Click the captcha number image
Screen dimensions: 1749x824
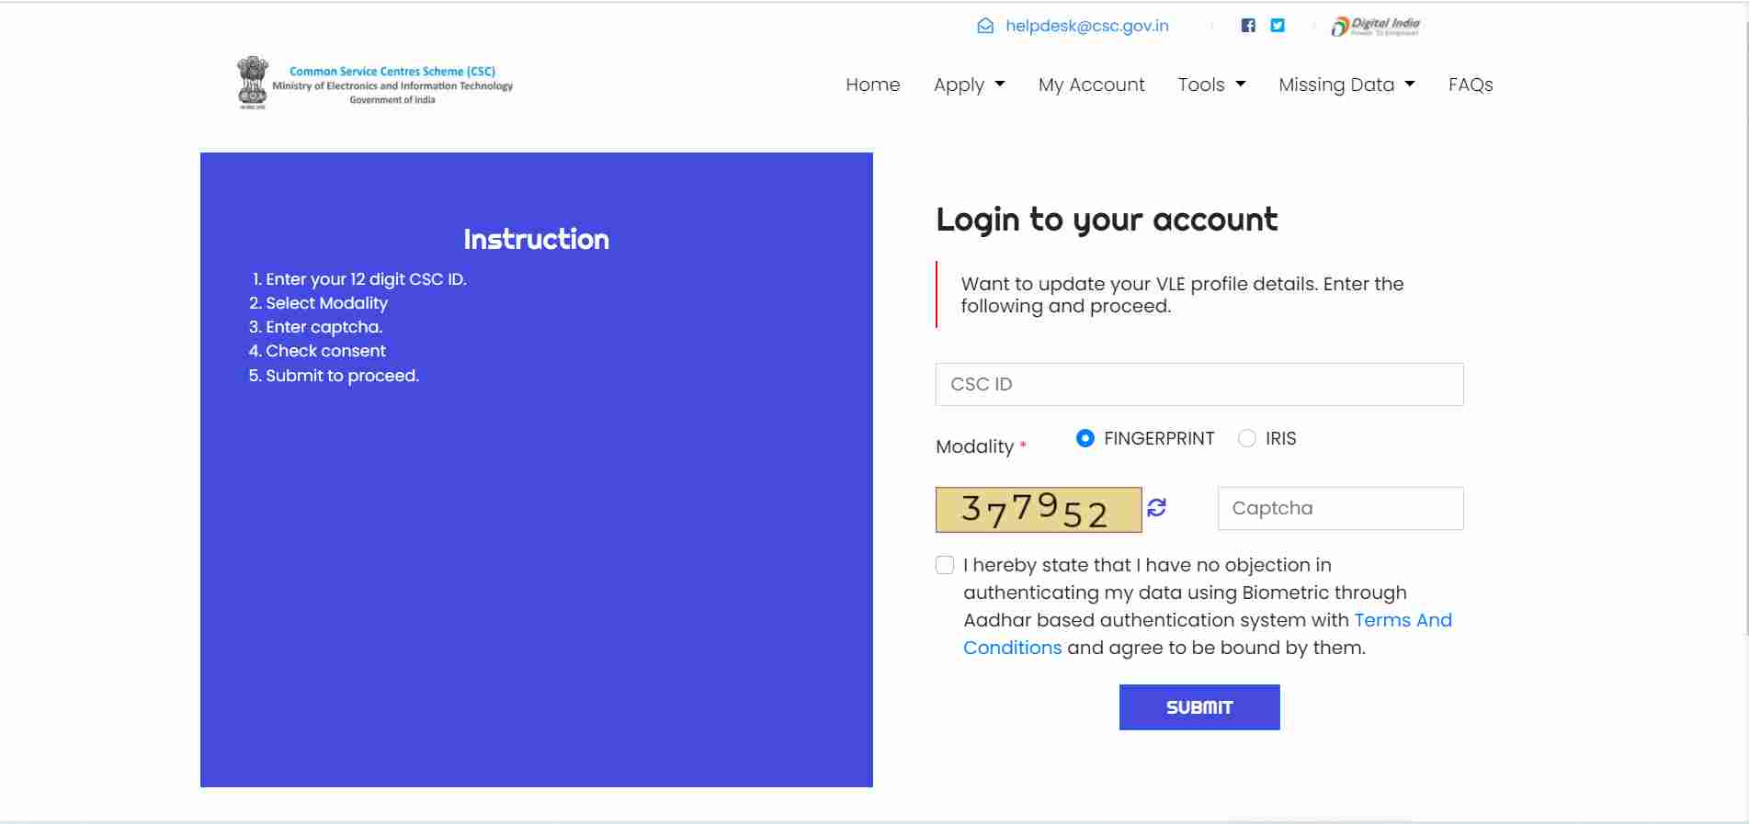pyautogui.click(x=1038, y=510)
